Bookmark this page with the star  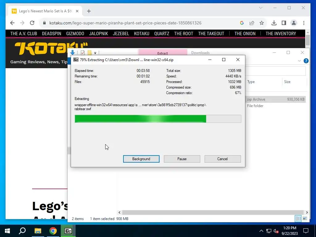pos(262,23)
